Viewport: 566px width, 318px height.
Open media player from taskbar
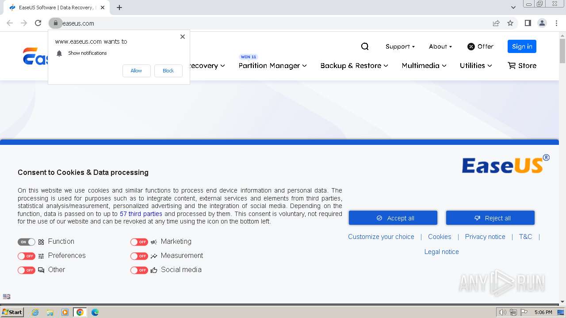tap(65, 312)
